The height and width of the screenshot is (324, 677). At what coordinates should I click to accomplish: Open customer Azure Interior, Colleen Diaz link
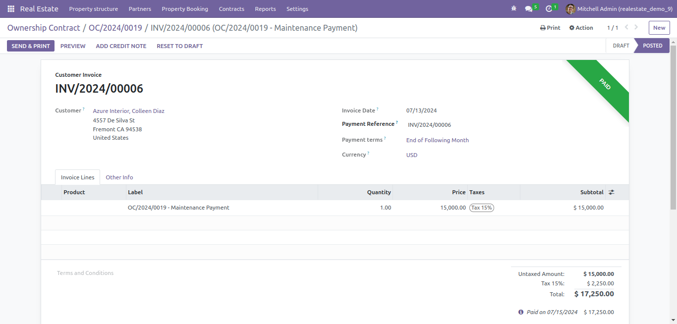click(129, 111)
